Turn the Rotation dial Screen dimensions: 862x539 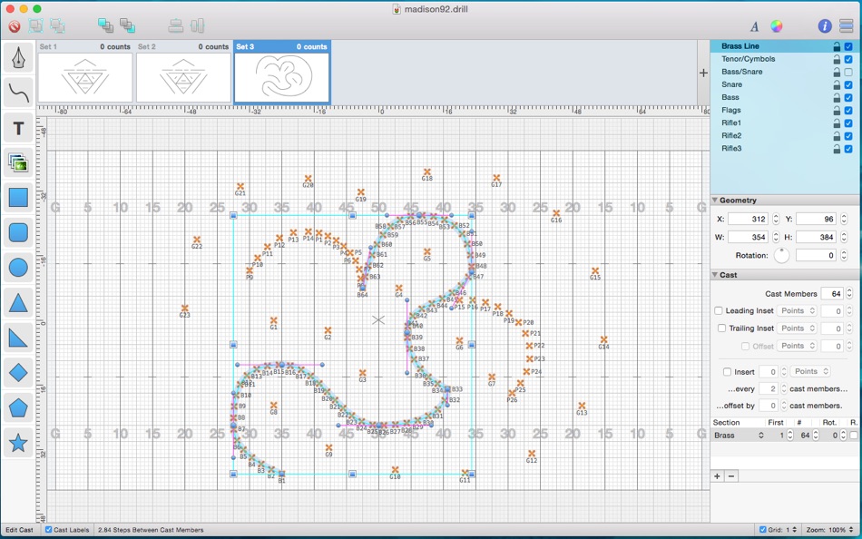click(x=781, y=255)
